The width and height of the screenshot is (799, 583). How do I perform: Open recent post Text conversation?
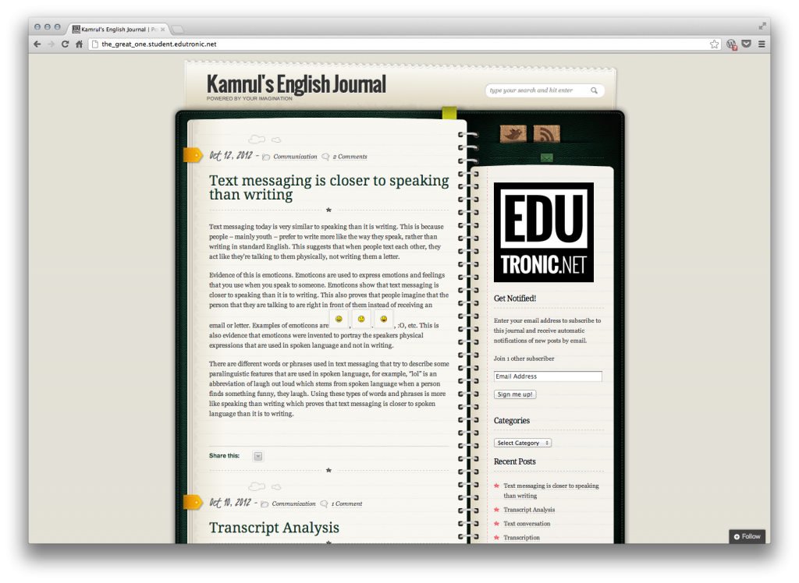coord(527,524)
